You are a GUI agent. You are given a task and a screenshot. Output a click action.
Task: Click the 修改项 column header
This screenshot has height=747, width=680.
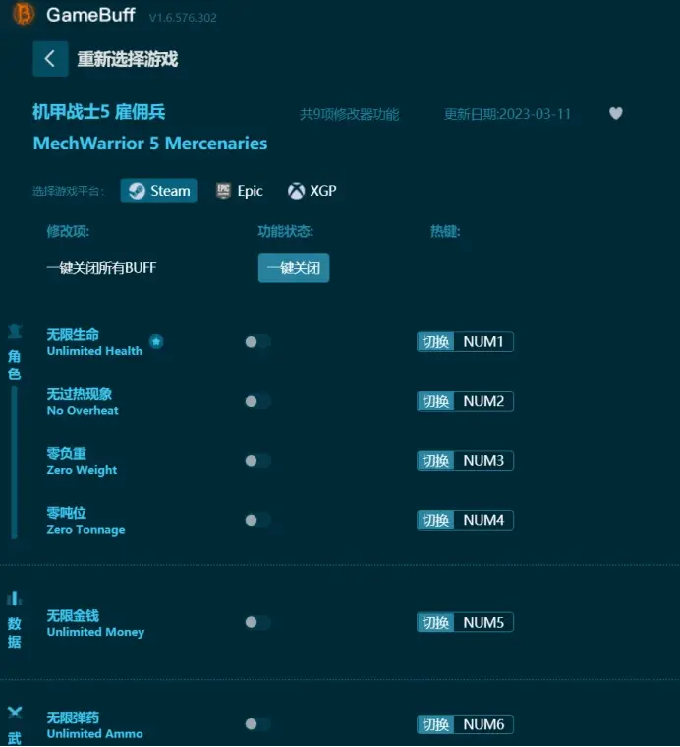click(x=68, y=232)
